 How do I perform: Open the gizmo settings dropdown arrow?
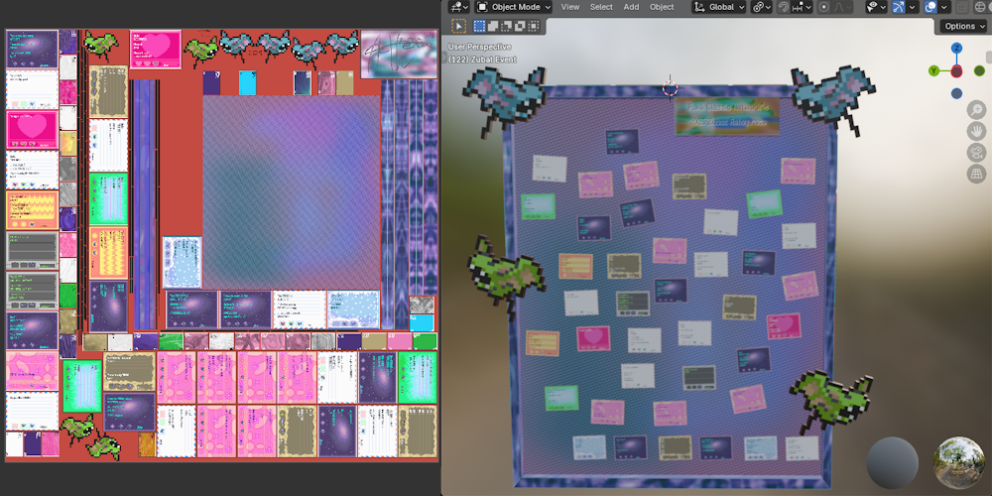point(913,7)
